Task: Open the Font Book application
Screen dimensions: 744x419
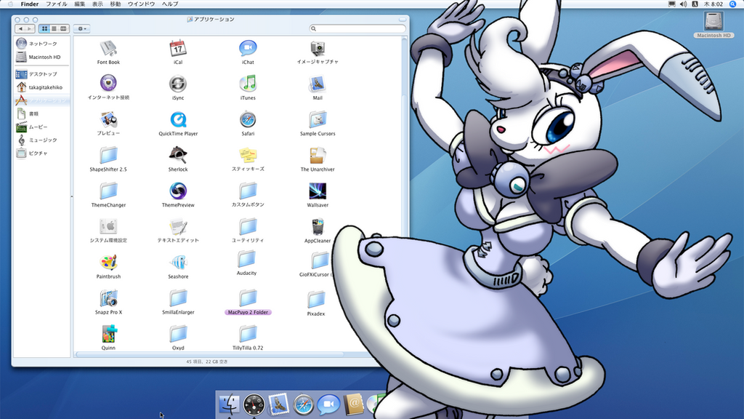Action: [x=109, y=49]
